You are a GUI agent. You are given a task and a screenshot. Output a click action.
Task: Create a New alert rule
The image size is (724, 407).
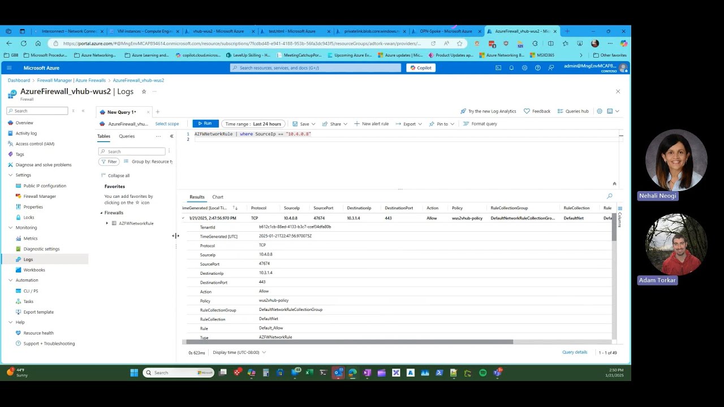click(371, 124)
